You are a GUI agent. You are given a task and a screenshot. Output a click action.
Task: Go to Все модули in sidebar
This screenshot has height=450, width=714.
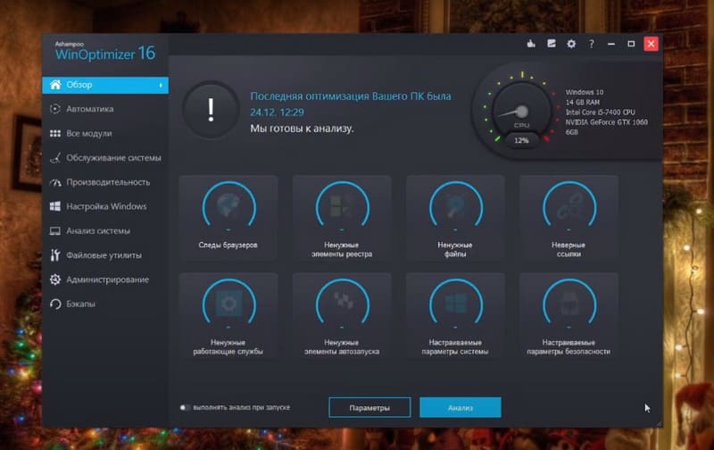(x=88, y=133)
